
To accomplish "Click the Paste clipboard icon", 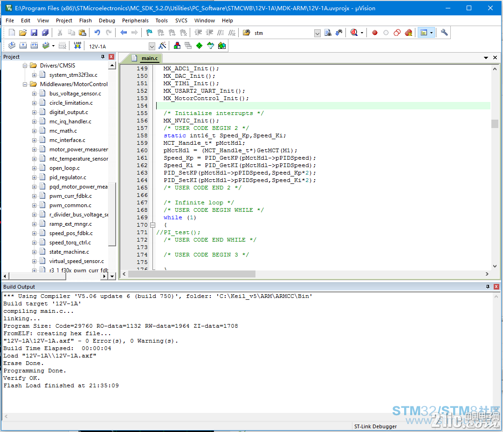I will 83,33.
